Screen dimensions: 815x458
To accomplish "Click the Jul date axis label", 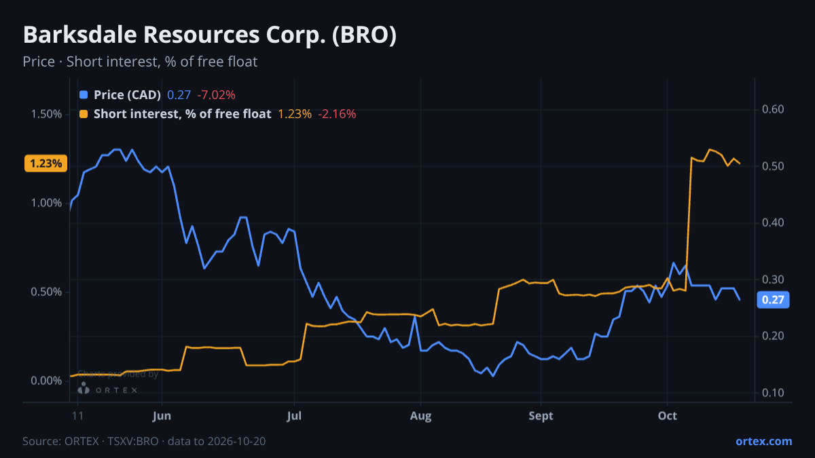I will tap(294, 416).
